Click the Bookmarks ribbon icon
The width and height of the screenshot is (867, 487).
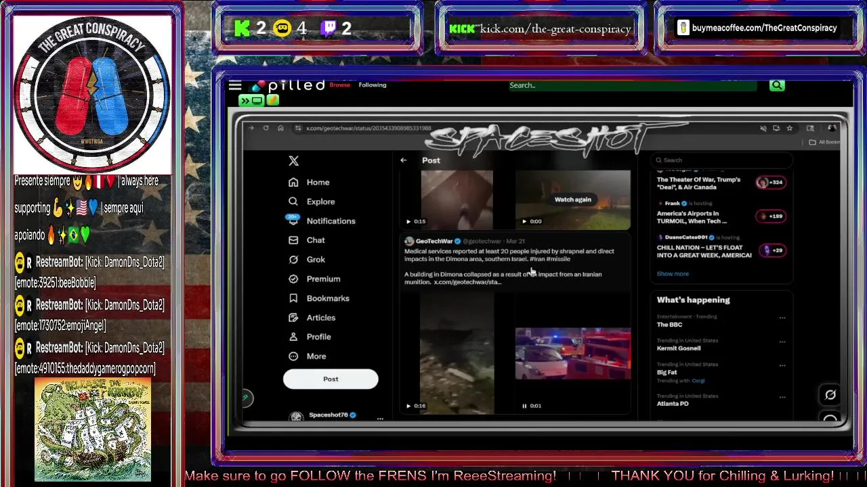(293, 298)
